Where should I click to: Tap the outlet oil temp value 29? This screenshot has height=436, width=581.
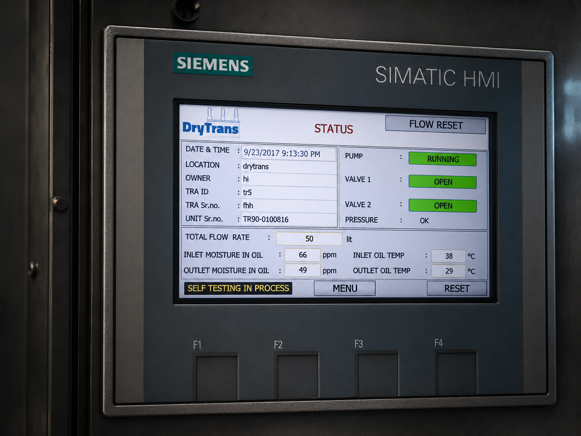point(449,271)
